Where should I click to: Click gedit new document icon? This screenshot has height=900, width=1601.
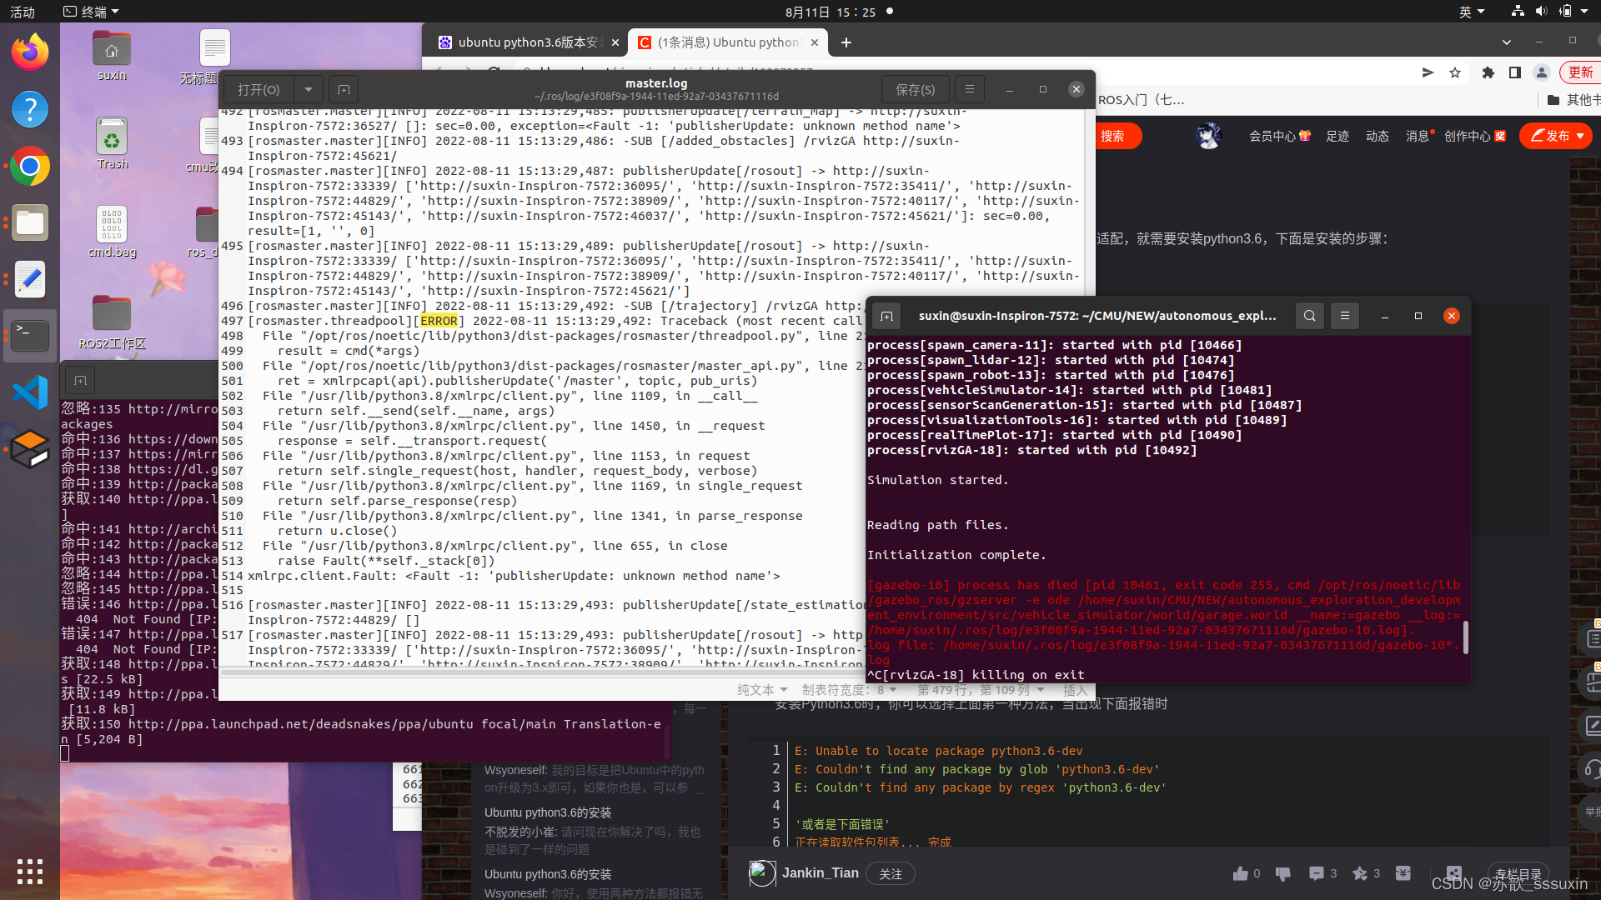click(344, 89)
